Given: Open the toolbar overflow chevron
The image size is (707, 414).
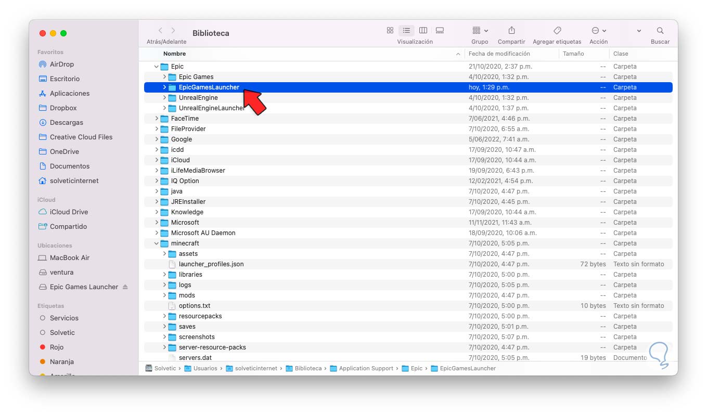Looking at the screenshot, I should (639, 31).
